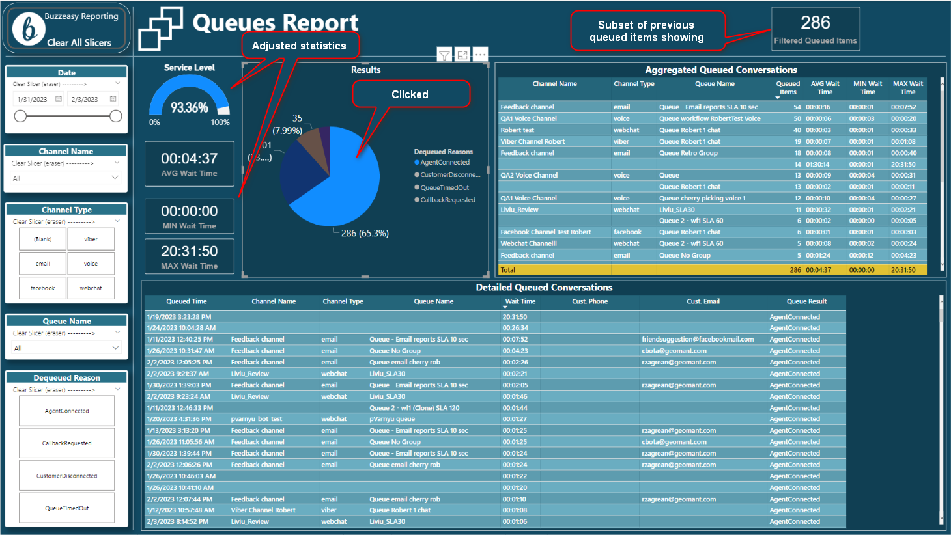Click the start date 1/31/2023 input field
The width and height of the screenshot is (951, 535).
point(33,99)
